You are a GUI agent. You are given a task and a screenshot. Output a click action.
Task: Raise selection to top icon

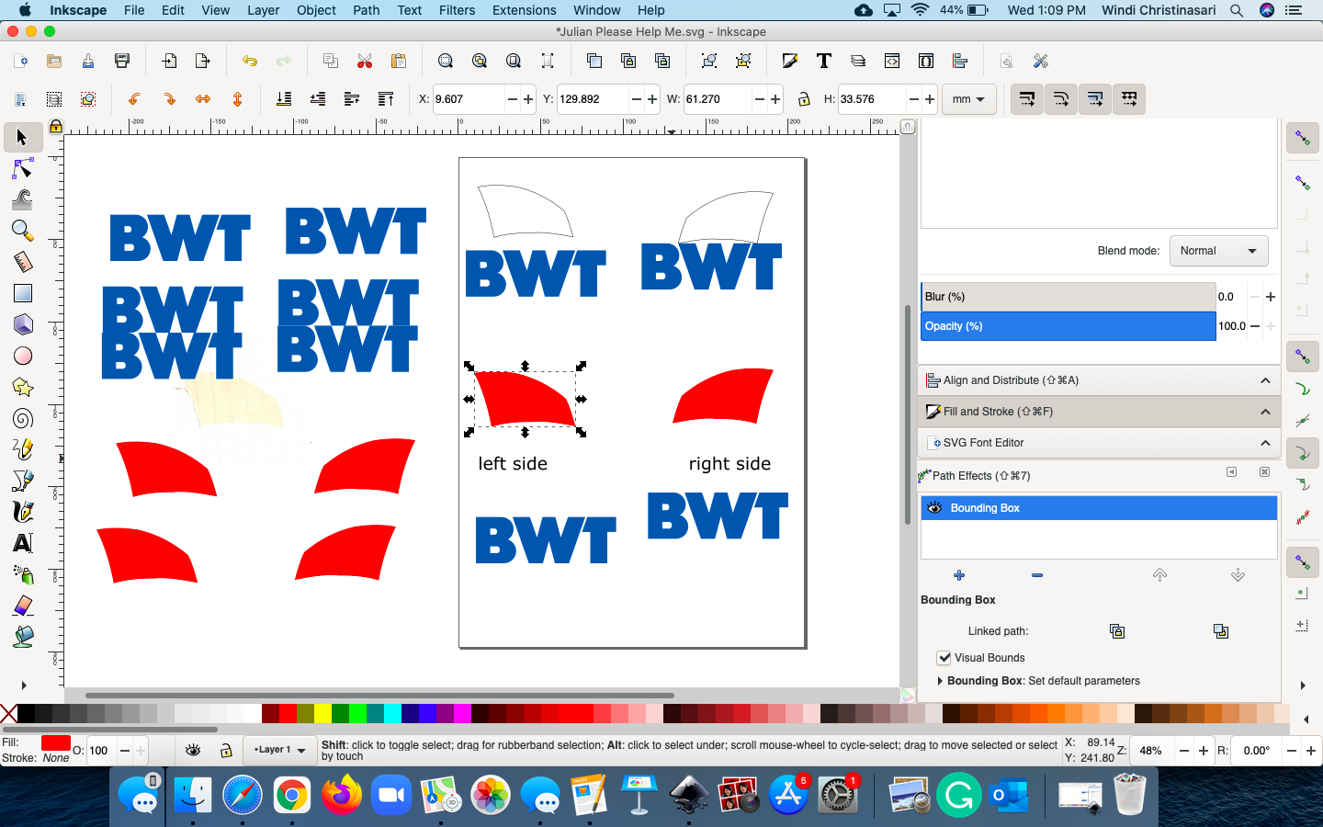click(x=386, y=99)
